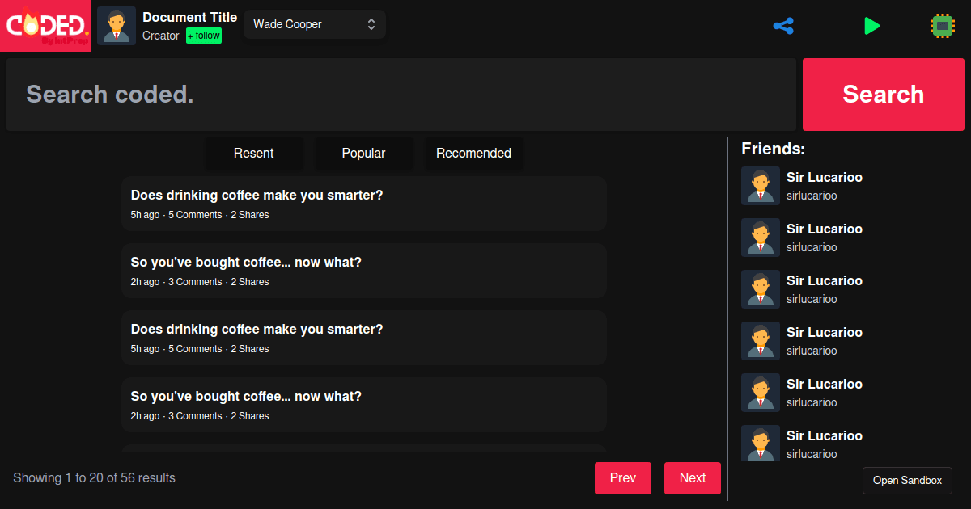This screenshot has height=509, width=971.
Task: Click the Open Sandbox button
Action: tap(907, 481)
